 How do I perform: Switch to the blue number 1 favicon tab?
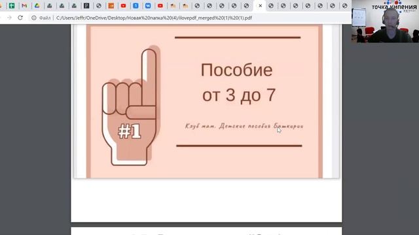click(x=136, y=6)
